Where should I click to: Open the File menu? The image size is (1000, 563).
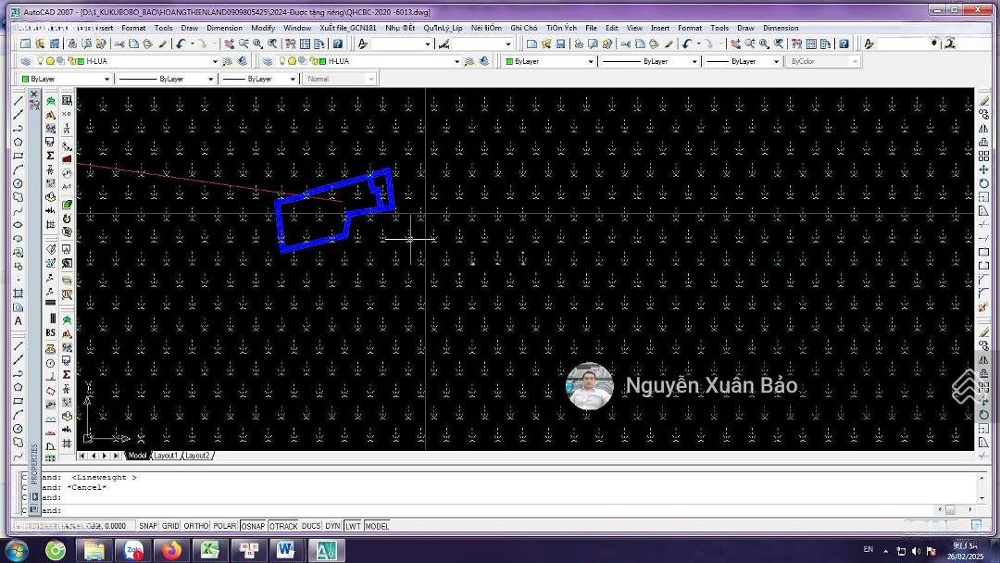[591, 28]
